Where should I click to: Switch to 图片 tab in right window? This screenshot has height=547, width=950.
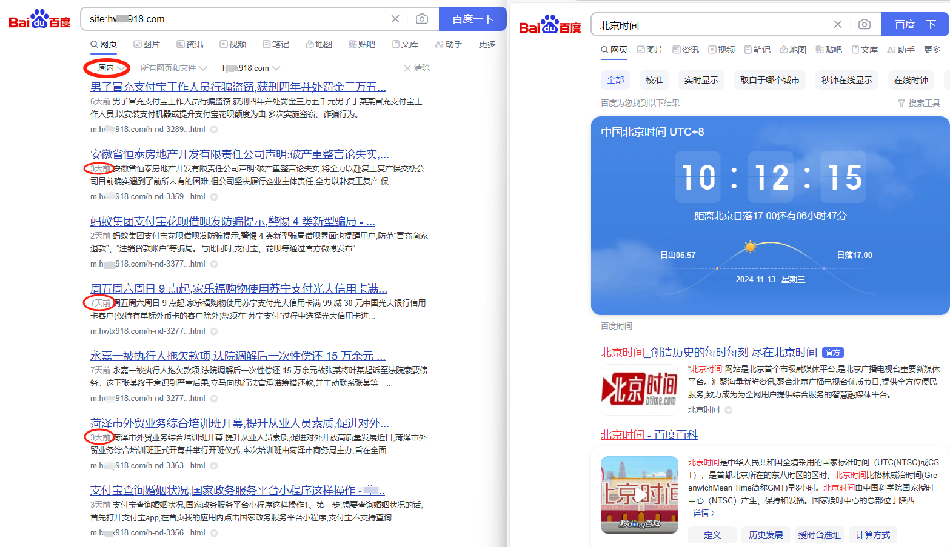650,50
